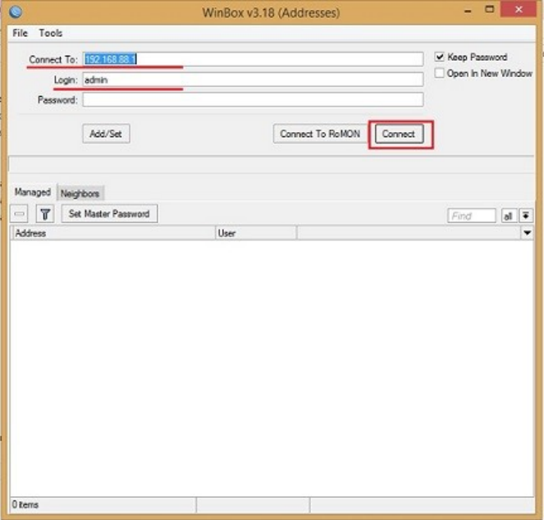Image resolution: width=544 pixels, height=520 pixels.
Task: Minimize the WinBox window
Action: click(468, 11)
